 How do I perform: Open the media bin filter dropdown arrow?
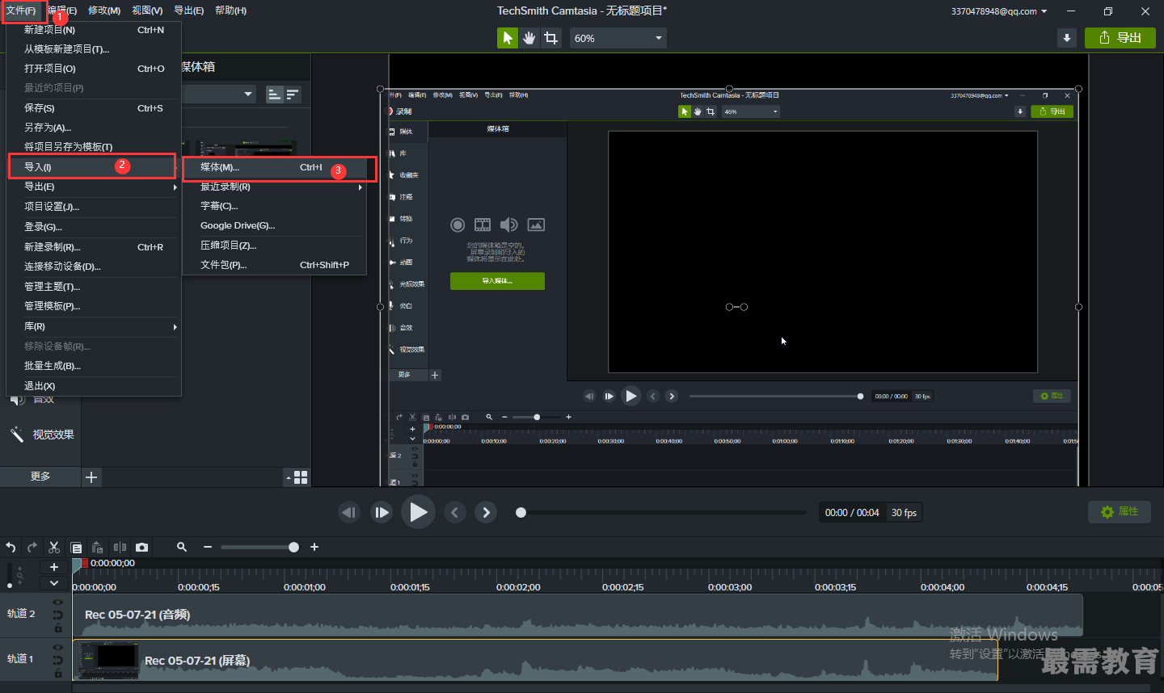pyautogui.click(x=248, y=94)
